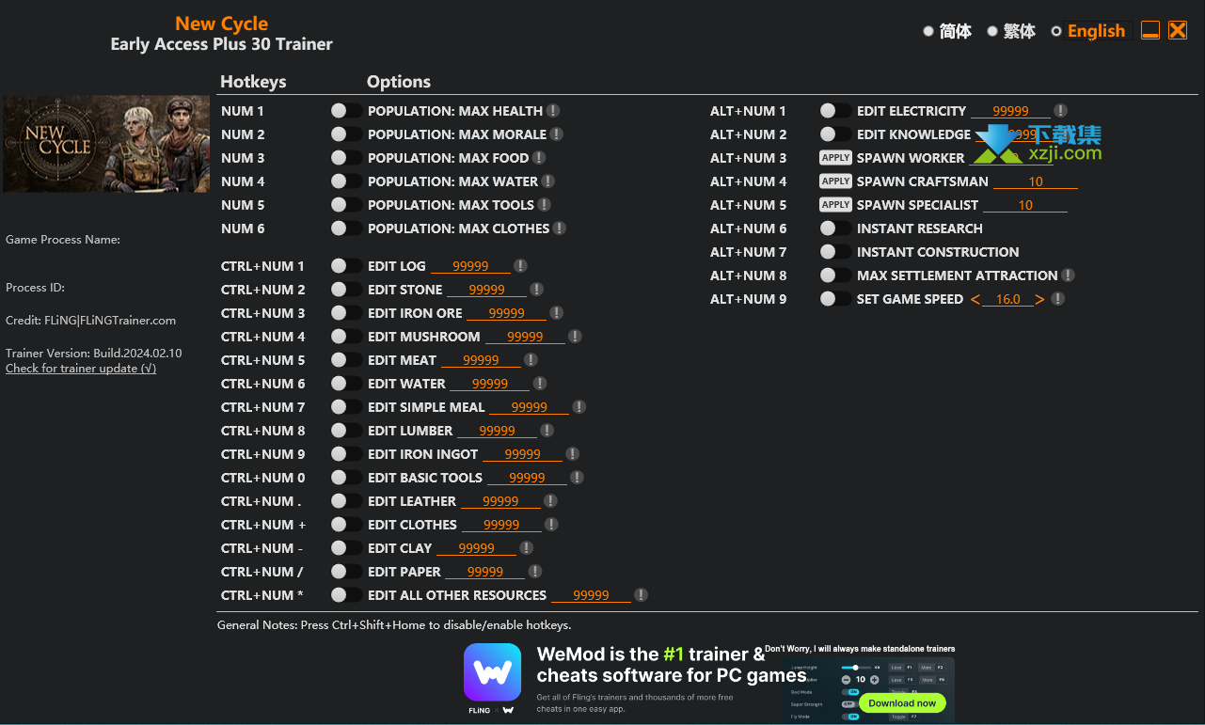Image resolution: width=1205 pixels, height=725 pixels.
Task: Select the 简体 language radio button
Action: pos(928,31)
